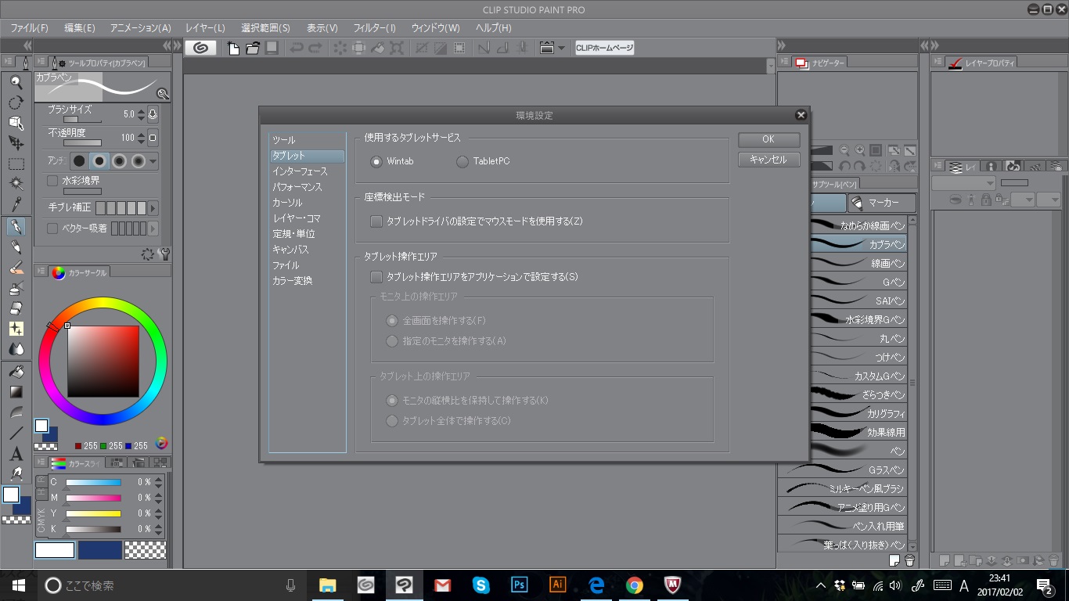Click the New file toolbar icon

pyautogui.click(x=234, y=48)
